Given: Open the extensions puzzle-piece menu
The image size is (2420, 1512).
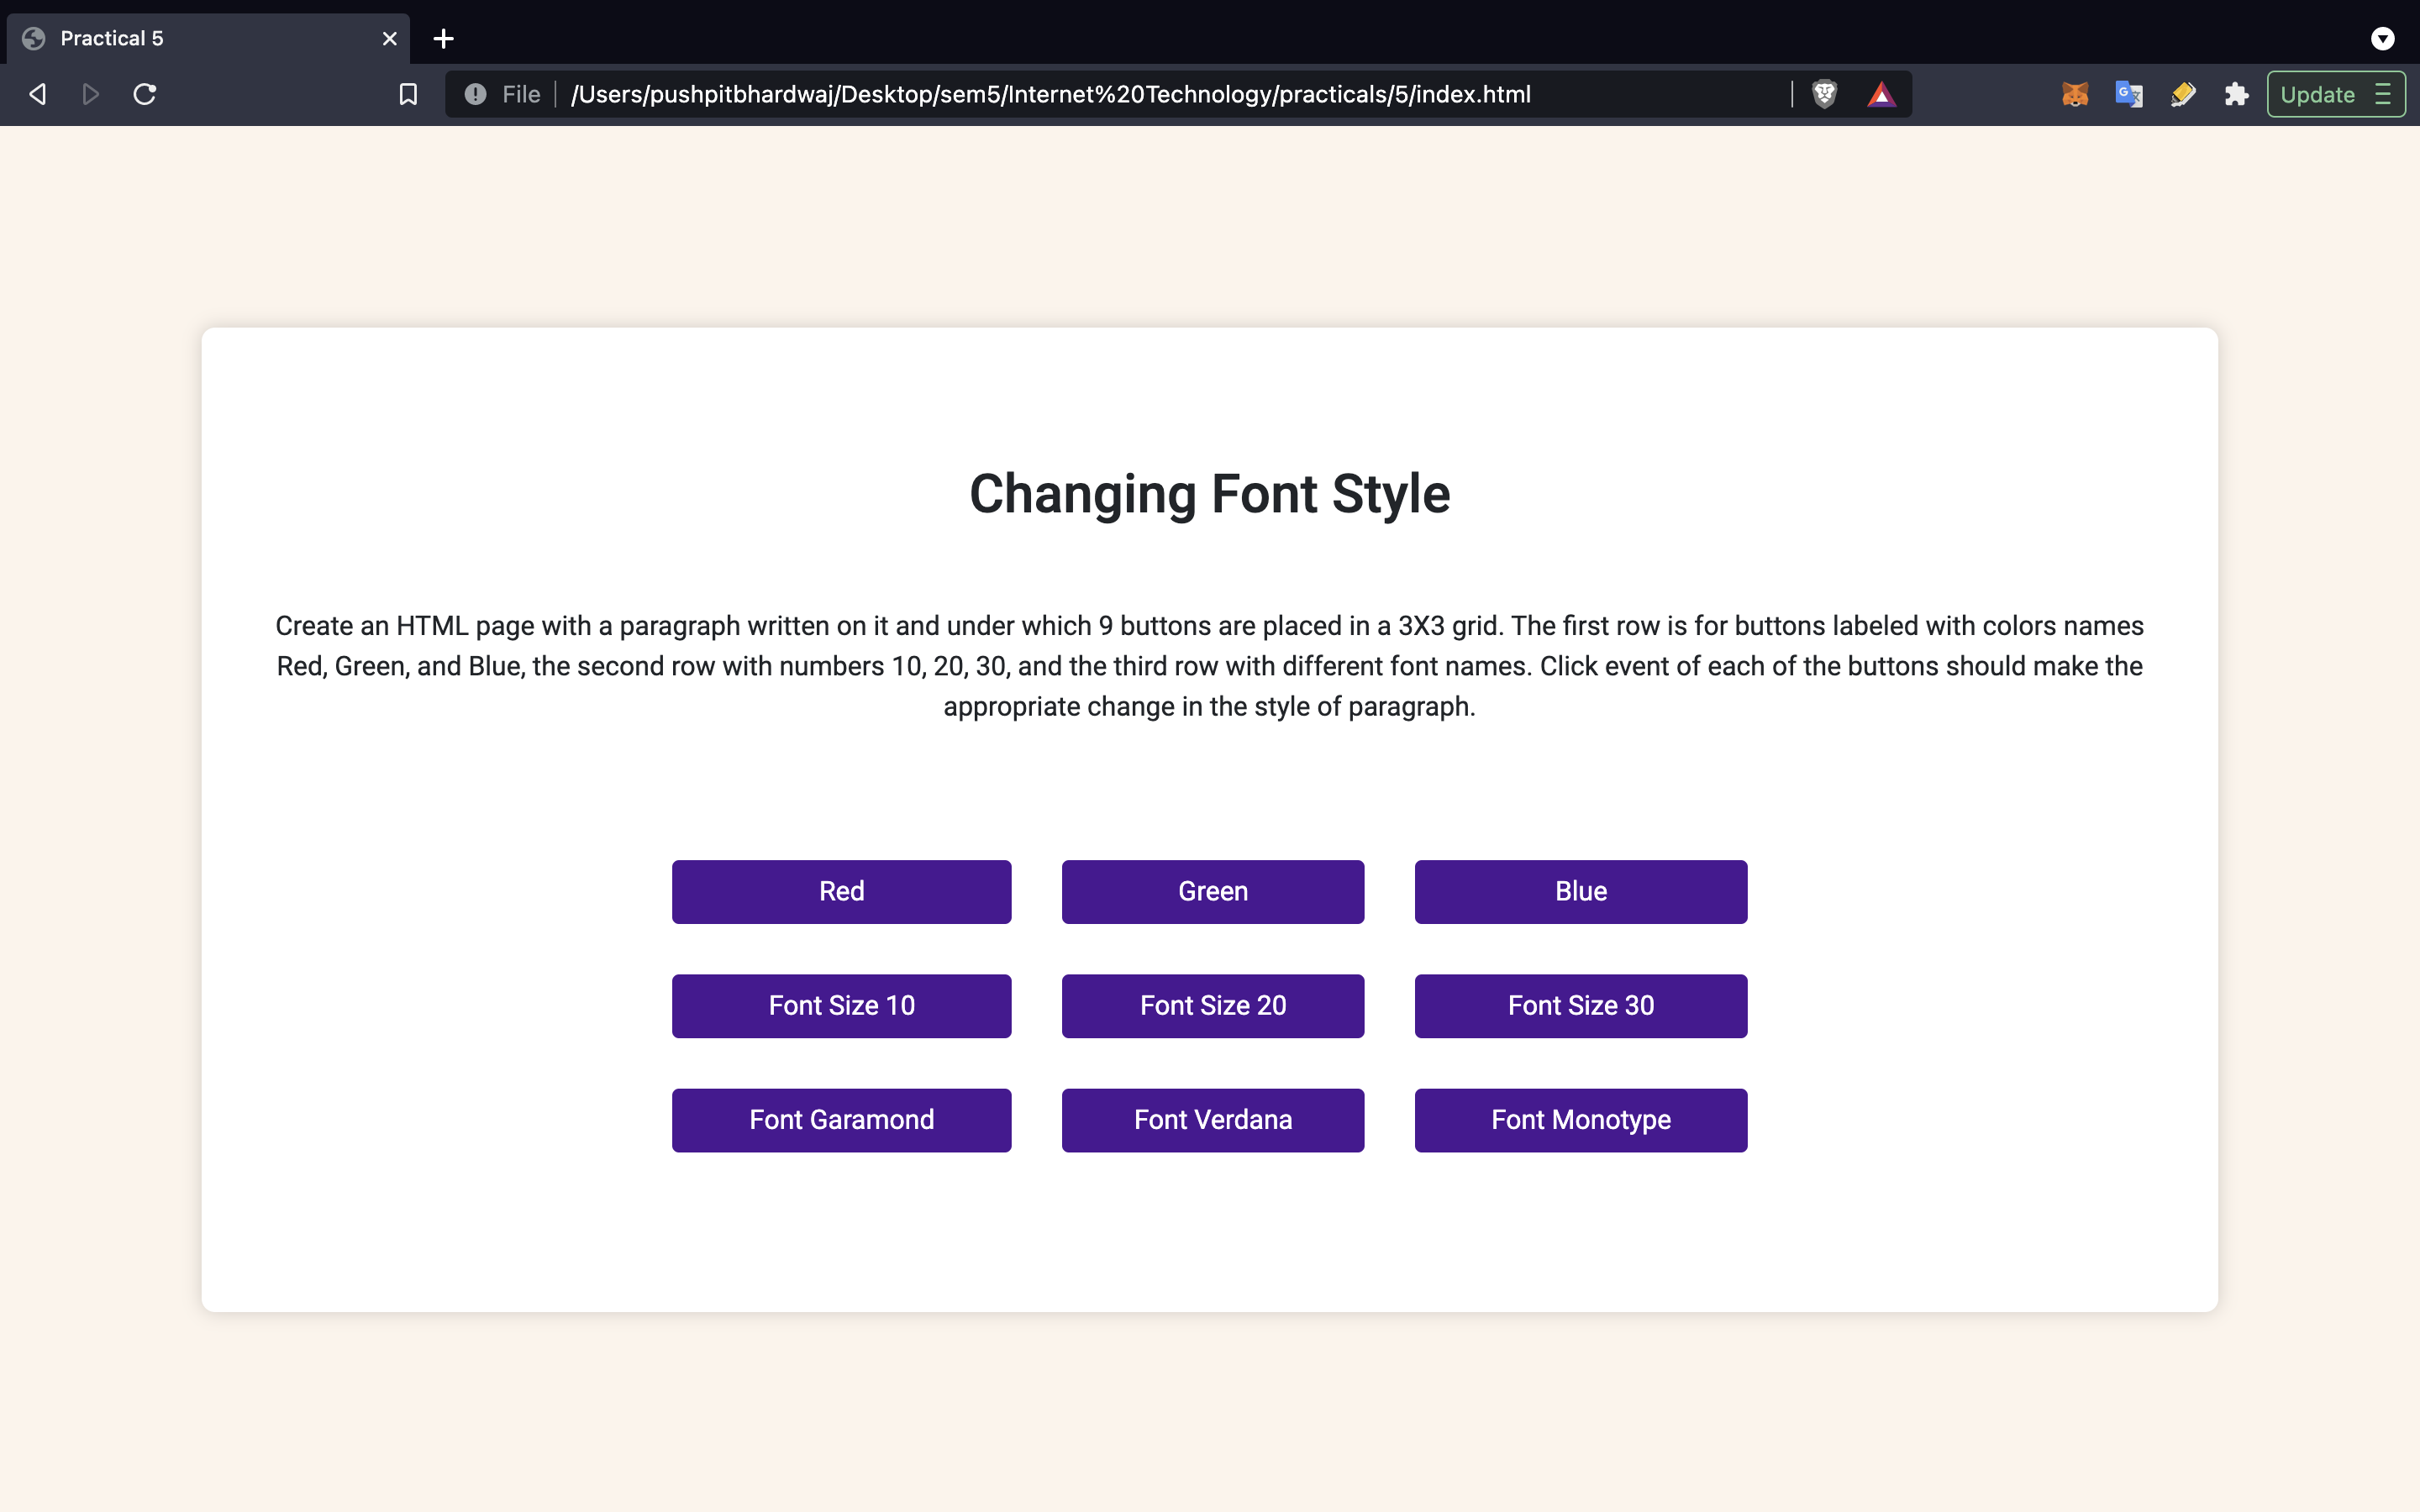Looking at the screenshot, I should click(x=2236, y=94).
